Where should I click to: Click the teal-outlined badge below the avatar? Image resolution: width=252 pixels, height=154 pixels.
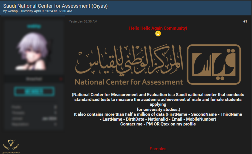[34, 92]
